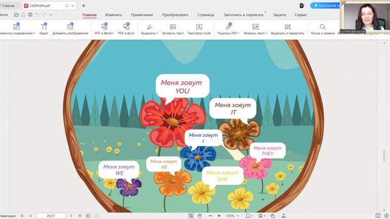
Task: Open the Изменить содержимое tool
Action: tap(17, 29)
